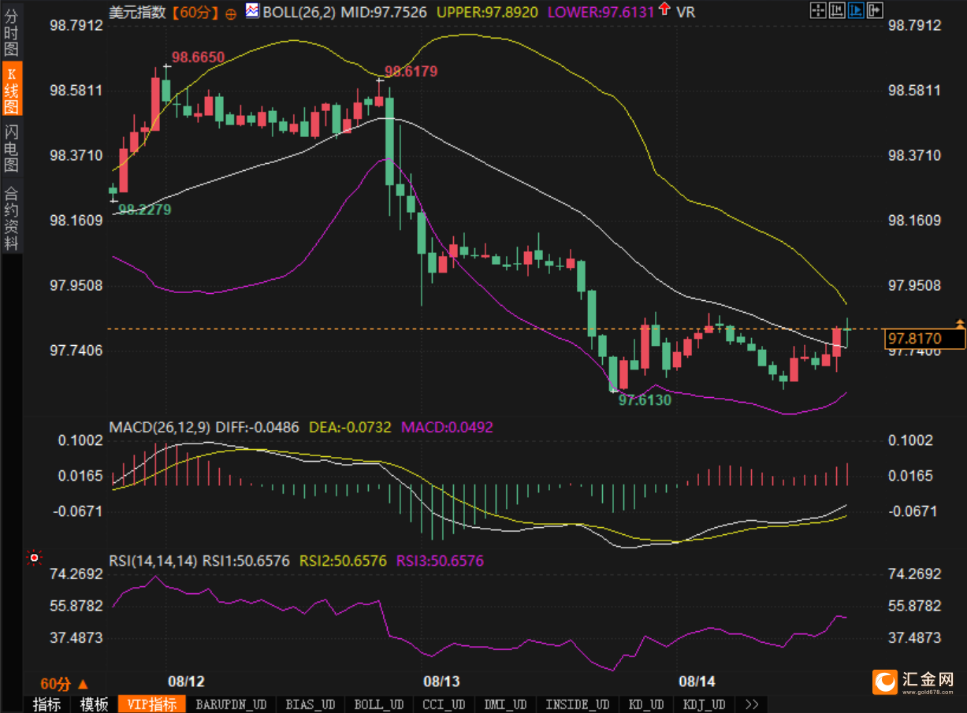This screenshot has width=967, height=713.
Task: Click the MID:97.7526 value
Action: coord(385,12)
